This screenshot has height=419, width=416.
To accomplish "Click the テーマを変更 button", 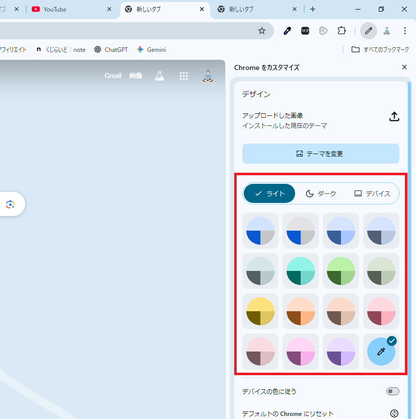I will point(321,154).
